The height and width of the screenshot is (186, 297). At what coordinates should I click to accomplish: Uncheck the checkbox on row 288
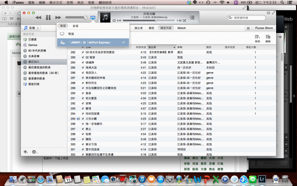pyautogui.click(x=83, y=83)
